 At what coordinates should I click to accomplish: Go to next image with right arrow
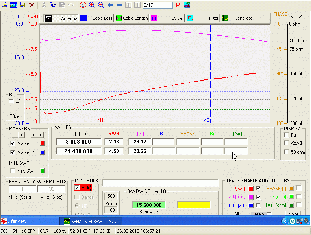pos(119,5)
